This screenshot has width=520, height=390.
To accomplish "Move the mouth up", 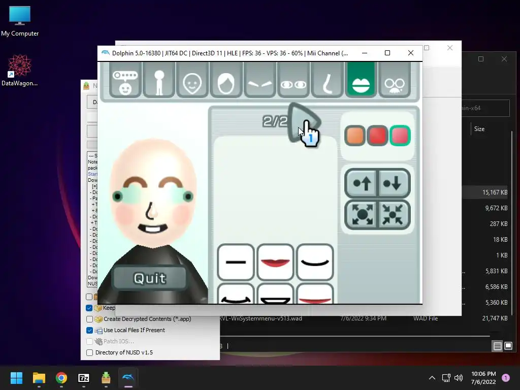I will click(x=362, y=183).
